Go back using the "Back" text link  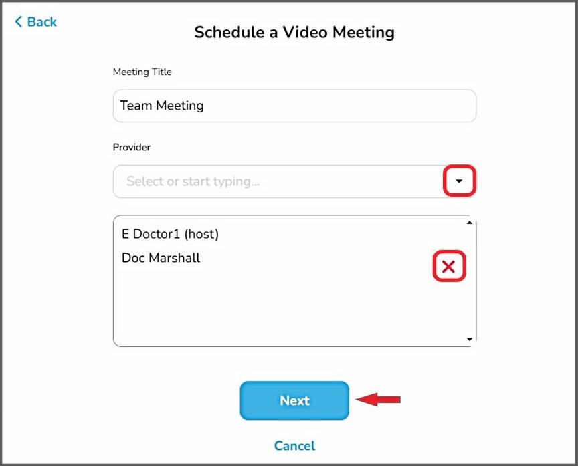click(x=42, y=22)
